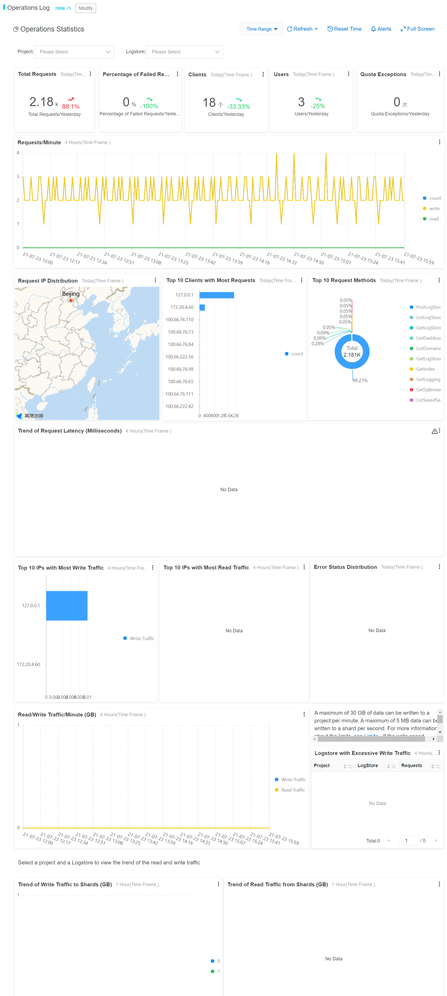Toggle PostLogStore legend color in pie chart
Image resolution: width=447 pixels, height=996 pixels.
tap(411, 307)
